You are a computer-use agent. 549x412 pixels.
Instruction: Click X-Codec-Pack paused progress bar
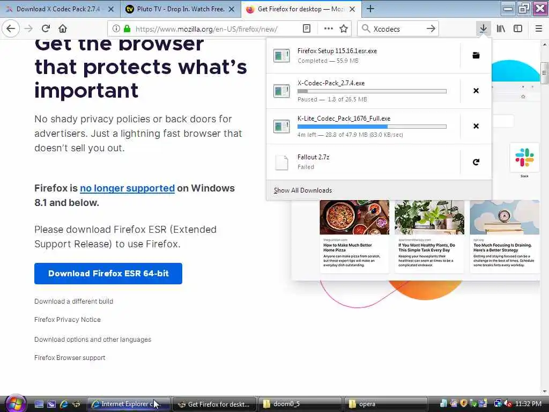[x=372, y=91]
